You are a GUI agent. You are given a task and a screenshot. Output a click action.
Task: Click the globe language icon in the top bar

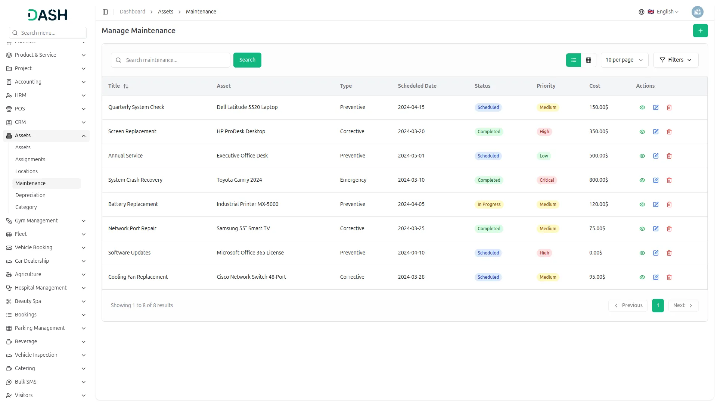click(642, 12)
